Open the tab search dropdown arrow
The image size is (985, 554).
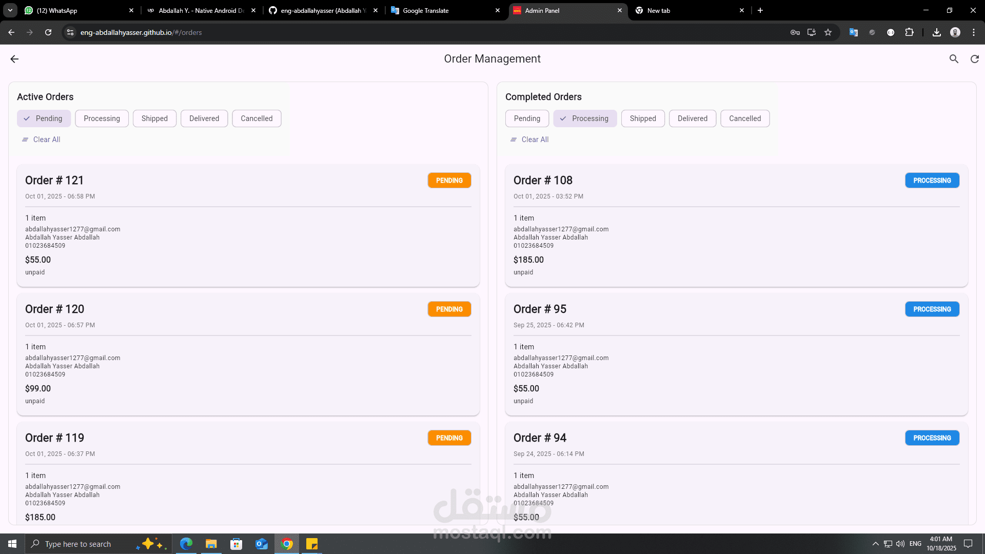(x=10, y=10)
